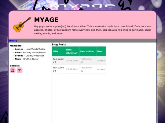The width and height of the screenshot is (165, 123).
Task: Click Andrea in the Members list
Action: coord(19,49)
